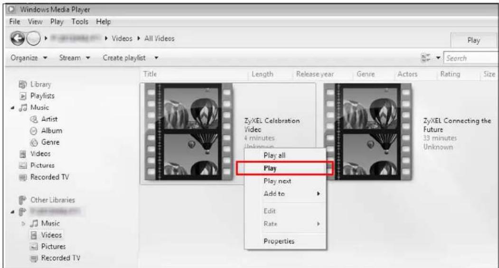Open the Rate submenu arrow
This screenshot has height=268, width=499.
pyautogui.click(x=318, y=224)
